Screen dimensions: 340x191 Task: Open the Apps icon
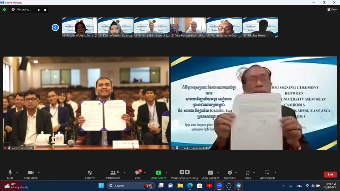[247, 173]
